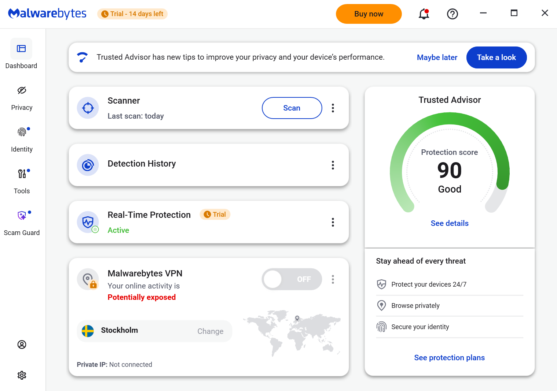Image resolution: width=557 pixels, height=391 pixels.
Task: Click the Potentially exposed warning text
Action: pyautogui.click(x=142, y=297)
